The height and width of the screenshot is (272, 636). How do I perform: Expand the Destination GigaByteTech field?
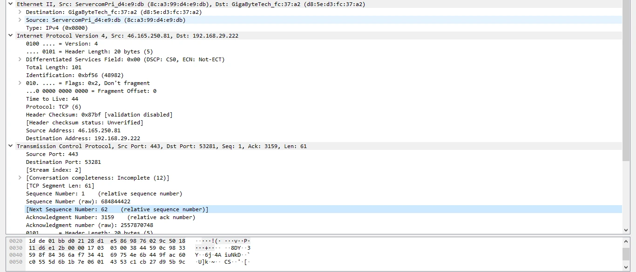(20, 12)
